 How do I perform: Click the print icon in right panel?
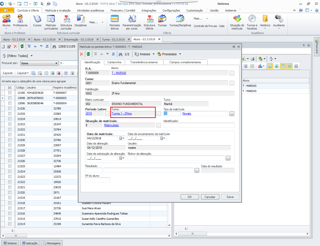point(252,59)
